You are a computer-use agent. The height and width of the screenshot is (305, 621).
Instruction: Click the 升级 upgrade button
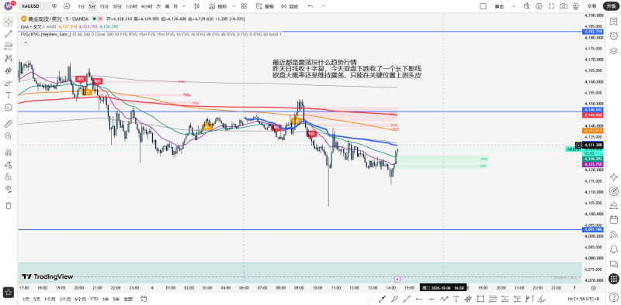[611, 6]
